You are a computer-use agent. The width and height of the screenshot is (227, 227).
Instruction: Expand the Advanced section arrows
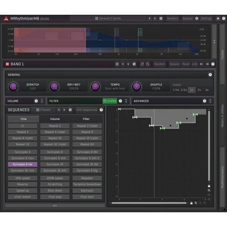[x=210, y=101]
